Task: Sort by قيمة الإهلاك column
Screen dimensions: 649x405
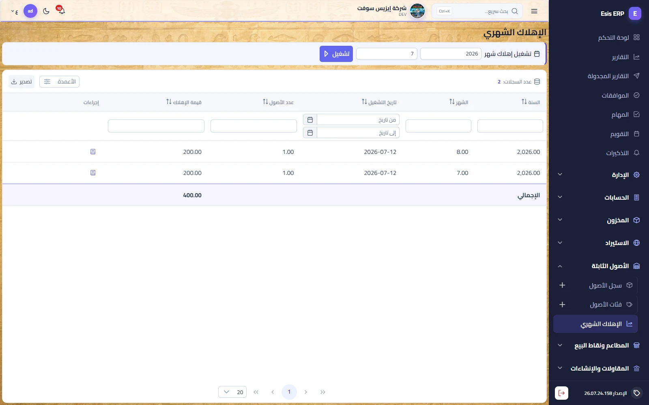Action: click(x=184, y=102)
